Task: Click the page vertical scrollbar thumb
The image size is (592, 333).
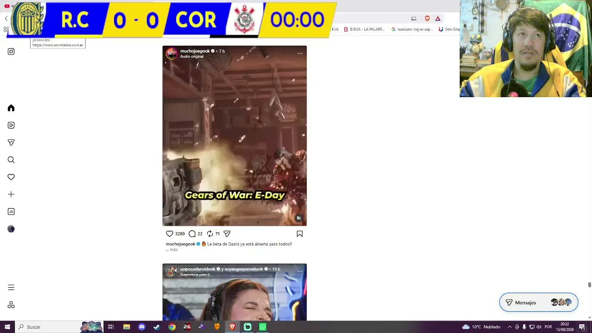Action: (590, 285)
